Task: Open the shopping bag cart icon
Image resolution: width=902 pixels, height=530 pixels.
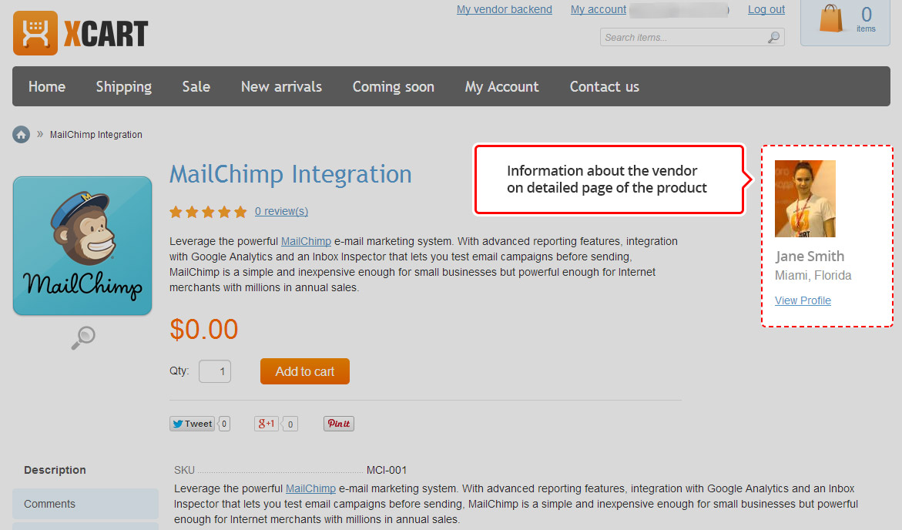Action: (830, 18)
